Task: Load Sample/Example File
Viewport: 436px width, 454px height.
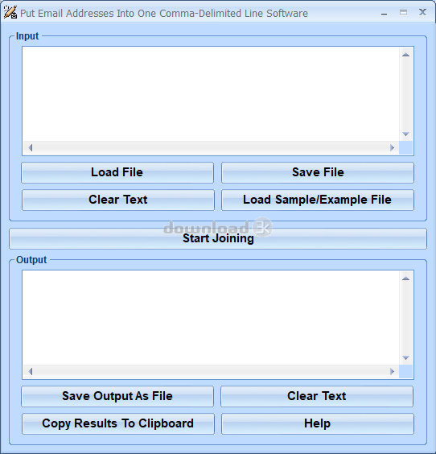Action: pyautogui.click(x=318, y=200)
